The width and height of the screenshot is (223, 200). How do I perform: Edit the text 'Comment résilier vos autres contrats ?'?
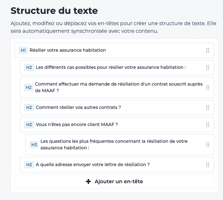(78, 107)
